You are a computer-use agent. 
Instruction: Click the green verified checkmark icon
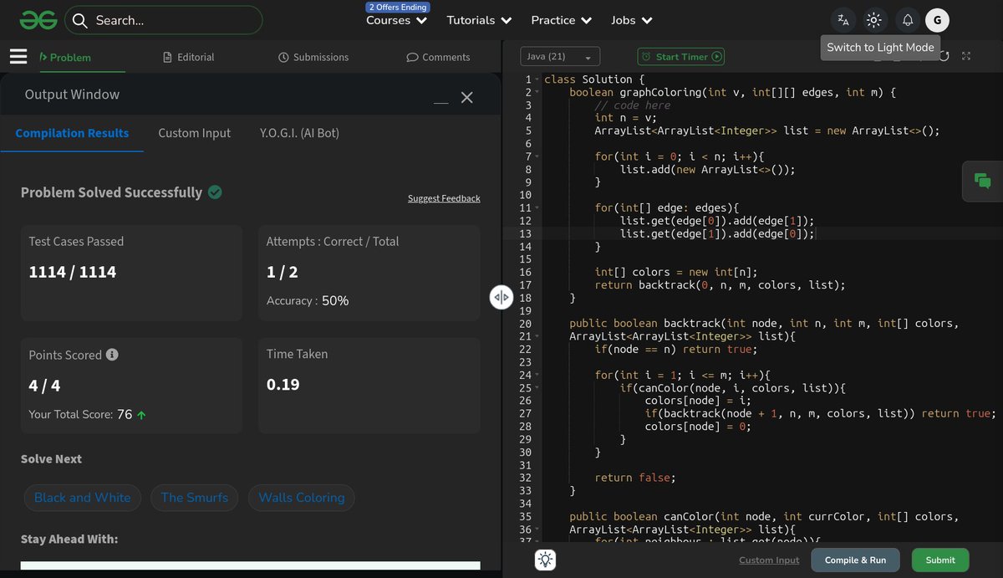point(215,192)
